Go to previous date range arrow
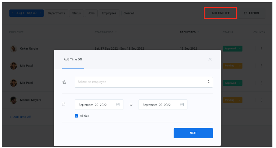The height and width of the screenshot is (148, 276). (x=13, y=13)
